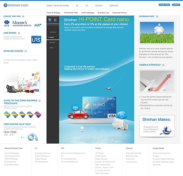Viewport: 183px width, 176px height.
Task: Click the Shinhan Card logo
Action: pyautogui.click(x=16, y=5)
